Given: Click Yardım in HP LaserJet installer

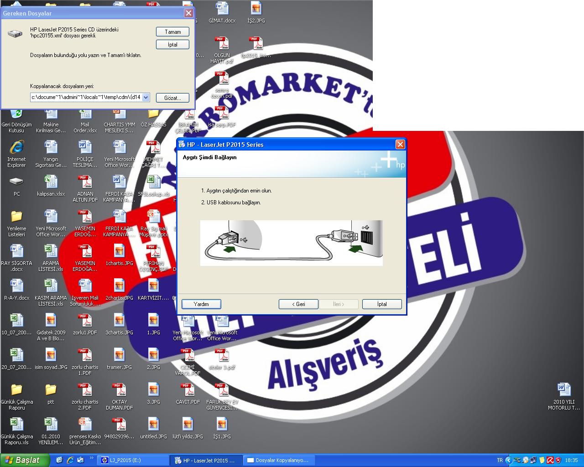Looking at the screenshot, I should pyautogui.click(x=201, y=304).
